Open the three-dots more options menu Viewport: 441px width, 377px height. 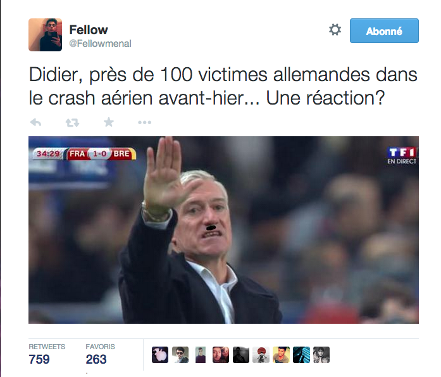(x=144, y=122)
